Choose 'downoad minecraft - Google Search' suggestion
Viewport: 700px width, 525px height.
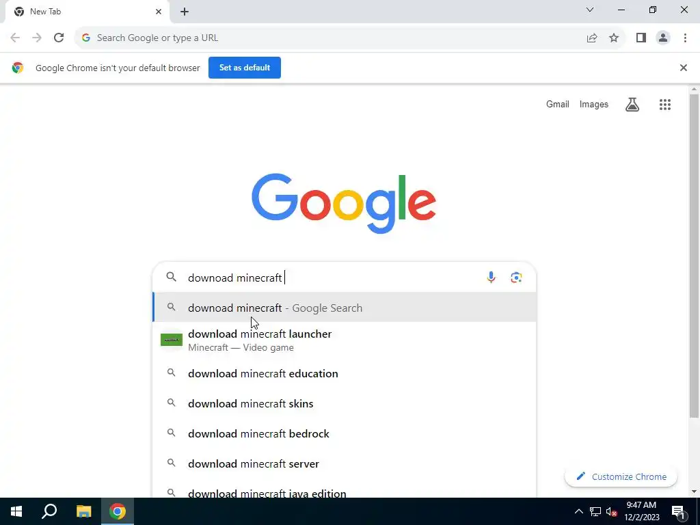345,307
